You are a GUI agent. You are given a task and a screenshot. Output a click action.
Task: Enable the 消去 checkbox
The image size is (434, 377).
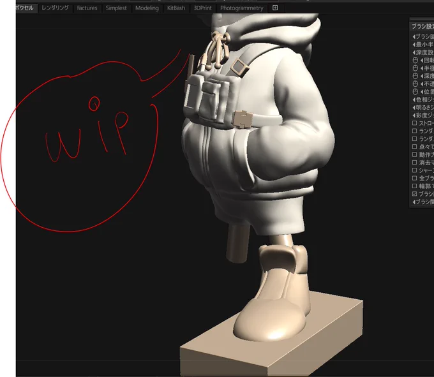[414, 163]
